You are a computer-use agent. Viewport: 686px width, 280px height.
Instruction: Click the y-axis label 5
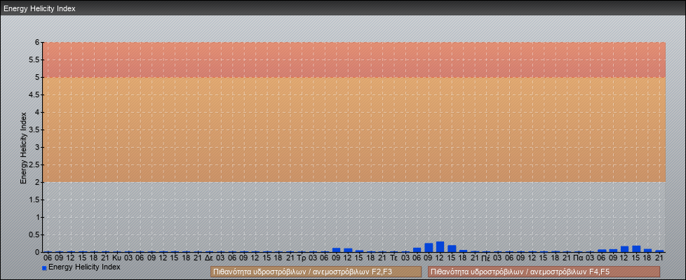[x=38, y=77]
